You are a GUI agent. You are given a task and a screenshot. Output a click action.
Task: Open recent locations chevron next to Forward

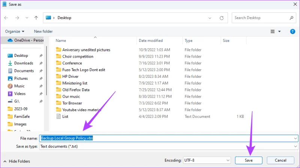[x=27, y=18]
